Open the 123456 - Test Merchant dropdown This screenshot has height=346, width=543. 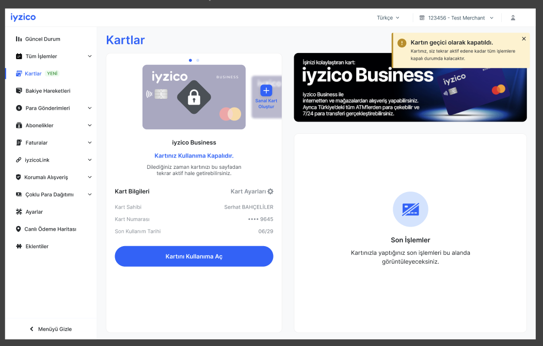pyautogui.click(x=456, y=18)
